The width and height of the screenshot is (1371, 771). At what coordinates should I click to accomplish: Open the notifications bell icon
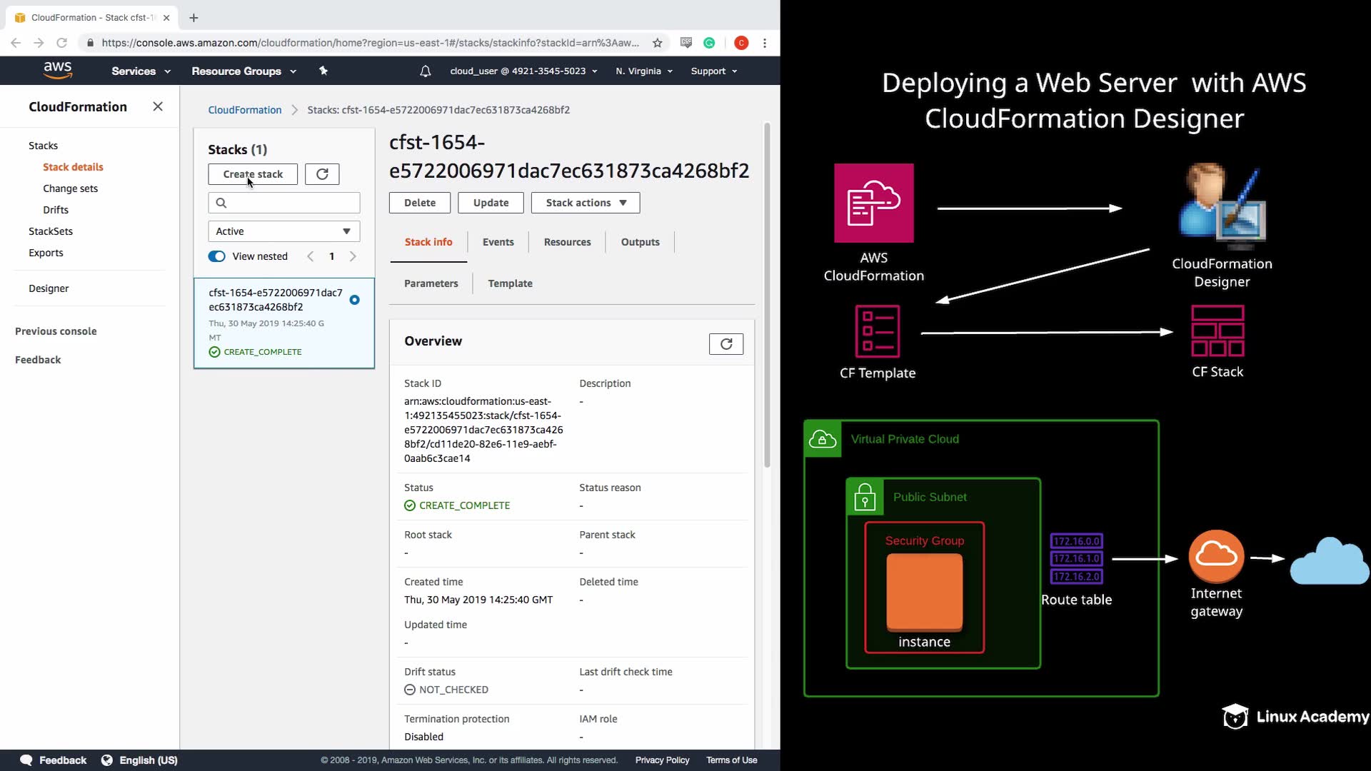426,71
